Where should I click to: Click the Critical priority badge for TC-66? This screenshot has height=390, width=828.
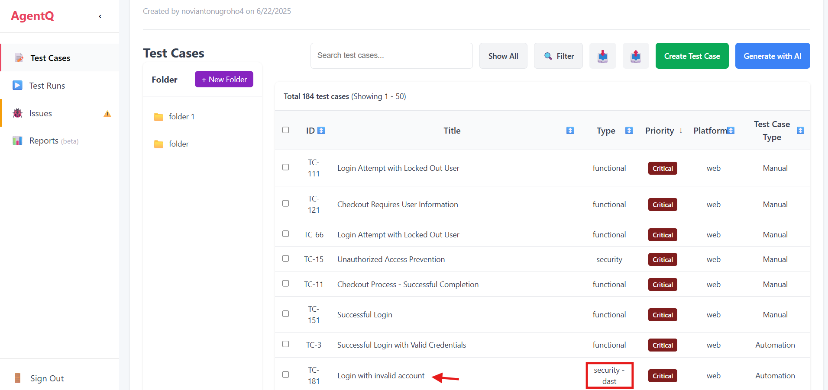click(662, 235)
